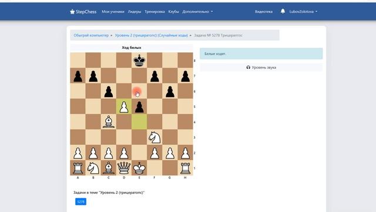This screenshot has width=376, height=212.
Task: Select the white pawn on d5
Action: pyautogui.click(x=124, y=107)
